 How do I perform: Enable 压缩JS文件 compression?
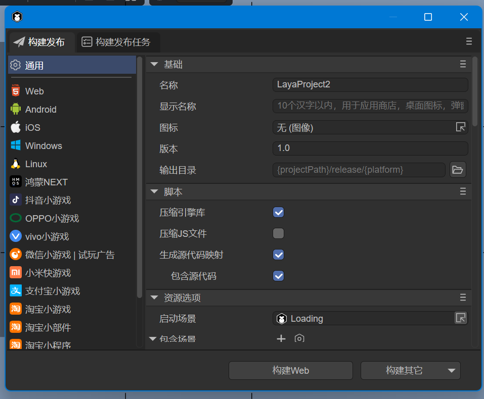[x=278, y=233]
